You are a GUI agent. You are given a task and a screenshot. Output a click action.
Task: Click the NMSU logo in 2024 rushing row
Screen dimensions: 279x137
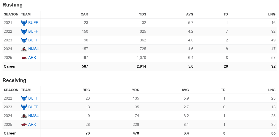(x=24, y=49)
